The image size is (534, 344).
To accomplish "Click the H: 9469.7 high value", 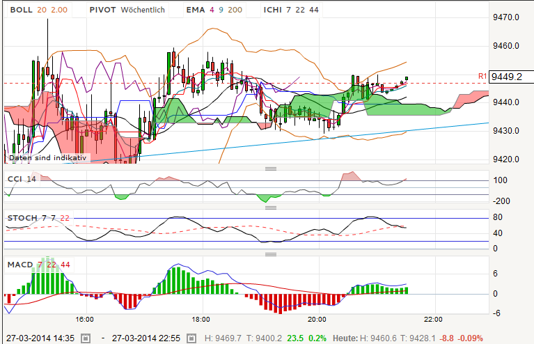I will tap(223, 338).
